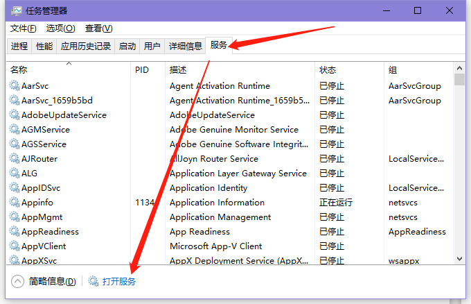Sort services by 状态 column header
Image resolution: width=471 pixels, height=304 pixels.
tap(328, 70)
